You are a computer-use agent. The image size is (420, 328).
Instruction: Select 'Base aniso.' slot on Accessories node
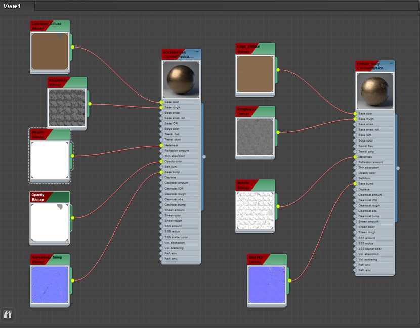[181, 113]
